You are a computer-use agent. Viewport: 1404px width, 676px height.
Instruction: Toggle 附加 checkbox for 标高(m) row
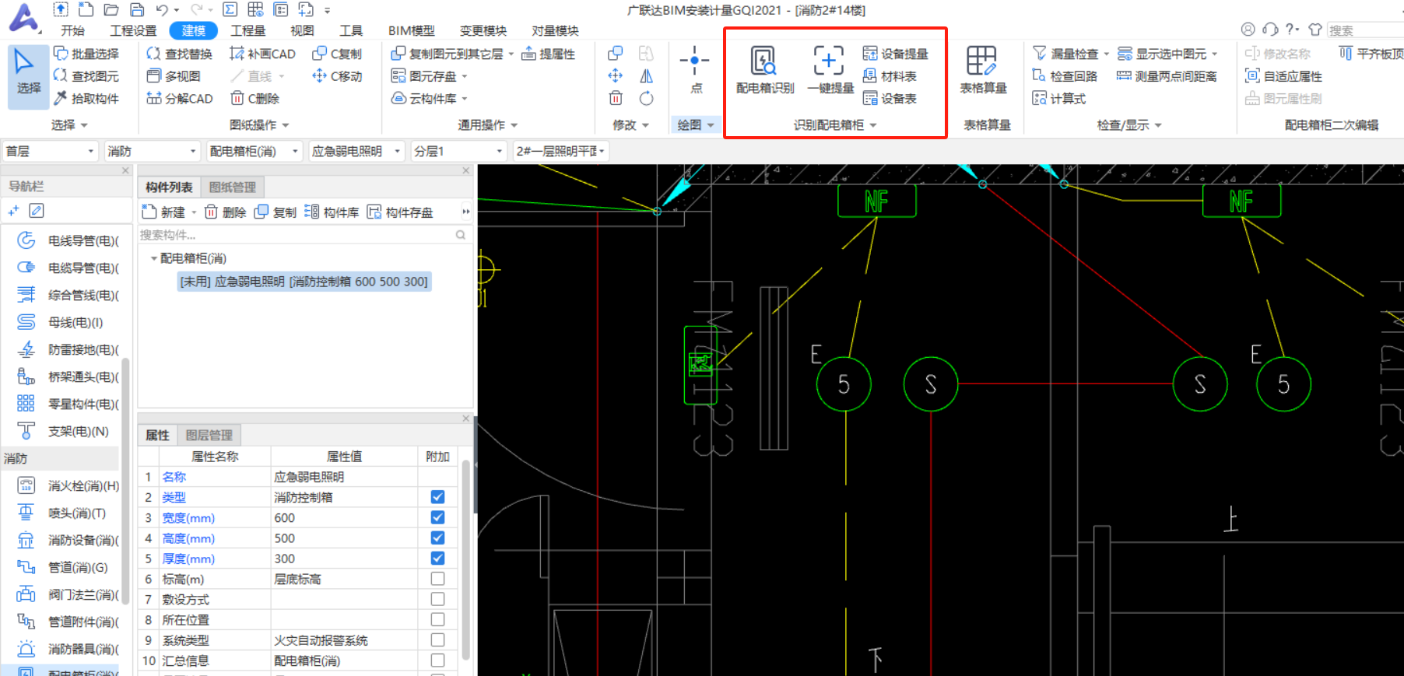(437, 579)
